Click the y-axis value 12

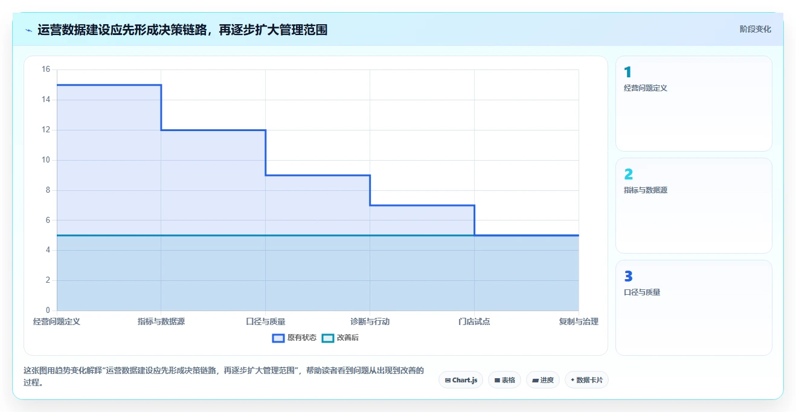pyautogui.click(x=46, y=130)
